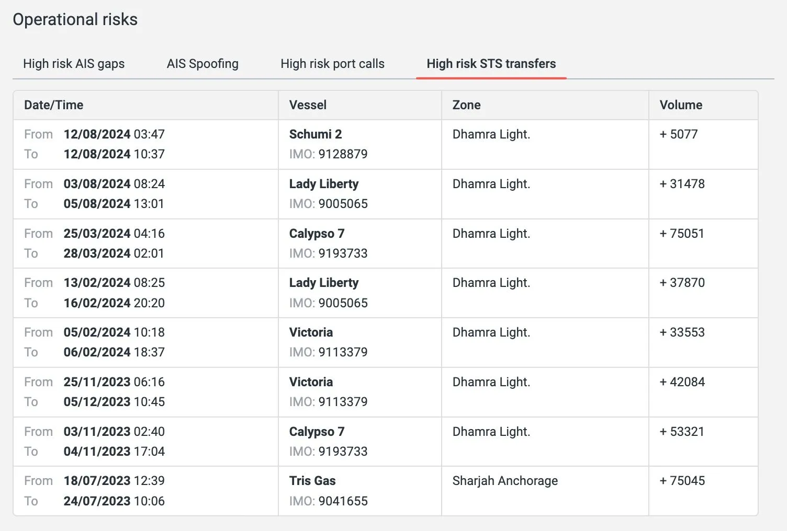The image size is (787, 531).
Task: Select Victoria vessel in 05/02/2024 row
Action: [x=311, y=332]
